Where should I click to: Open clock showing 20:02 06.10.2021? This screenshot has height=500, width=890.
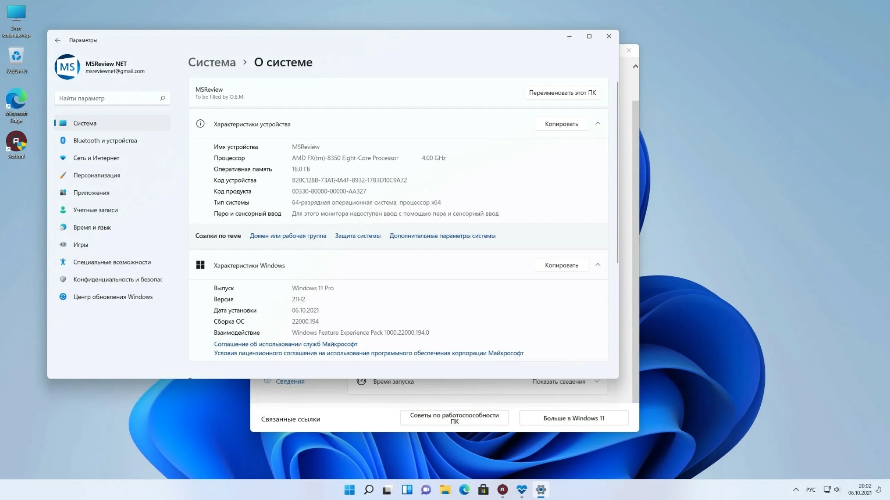pyautogui.click(x=860, y=490)
